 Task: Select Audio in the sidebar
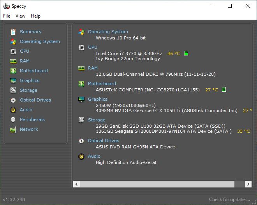[26, 110]
